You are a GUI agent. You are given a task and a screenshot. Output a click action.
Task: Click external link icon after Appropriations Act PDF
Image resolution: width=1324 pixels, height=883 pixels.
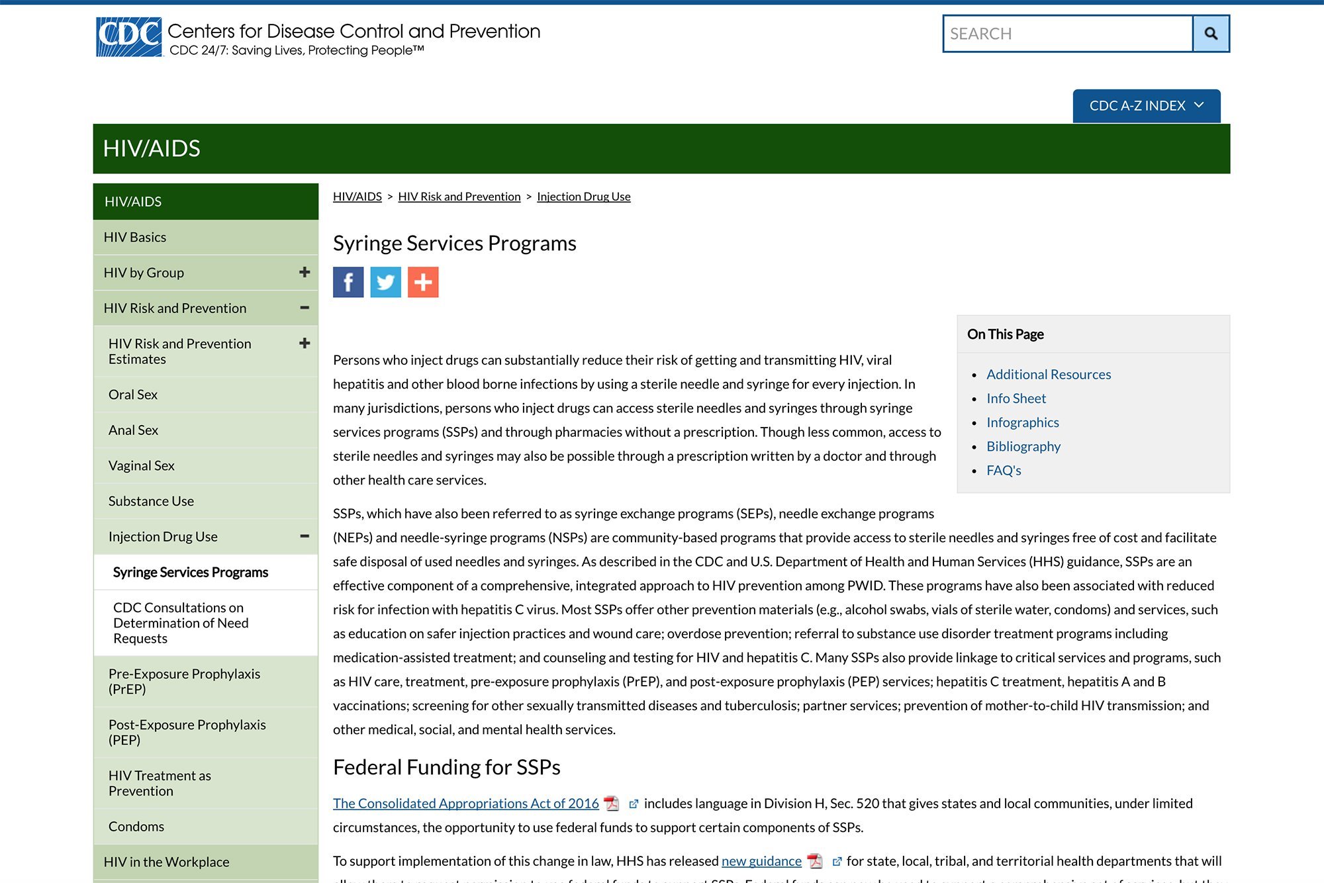click(634, 804)
